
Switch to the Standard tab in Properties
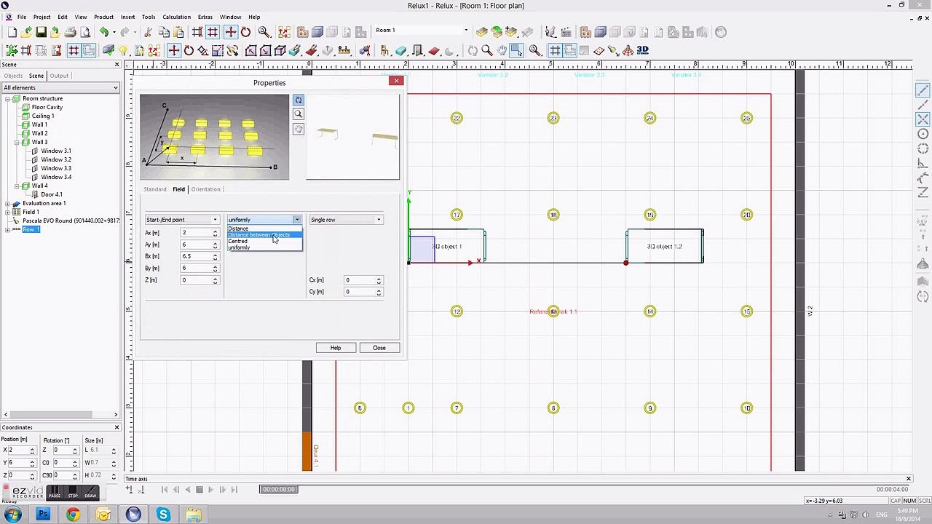[154, 189]
